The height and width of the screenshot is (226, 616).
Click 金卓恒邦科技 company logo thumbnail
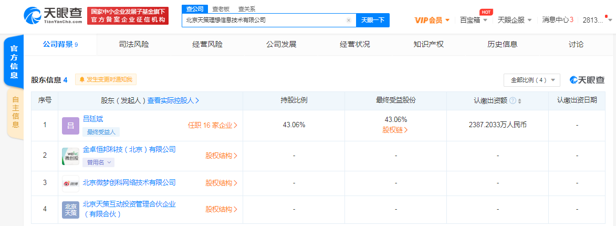[70, 156]
